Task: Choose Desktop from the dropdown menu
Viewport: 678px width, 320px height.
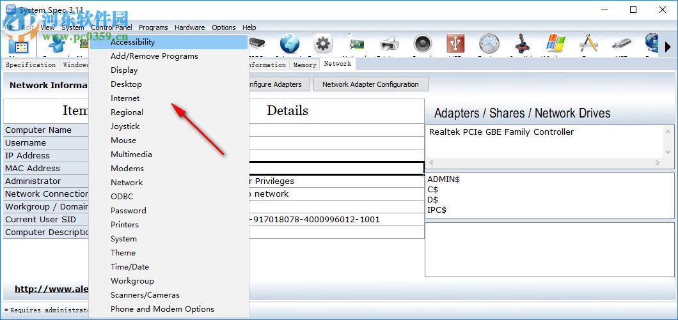Action: (169, 84)
